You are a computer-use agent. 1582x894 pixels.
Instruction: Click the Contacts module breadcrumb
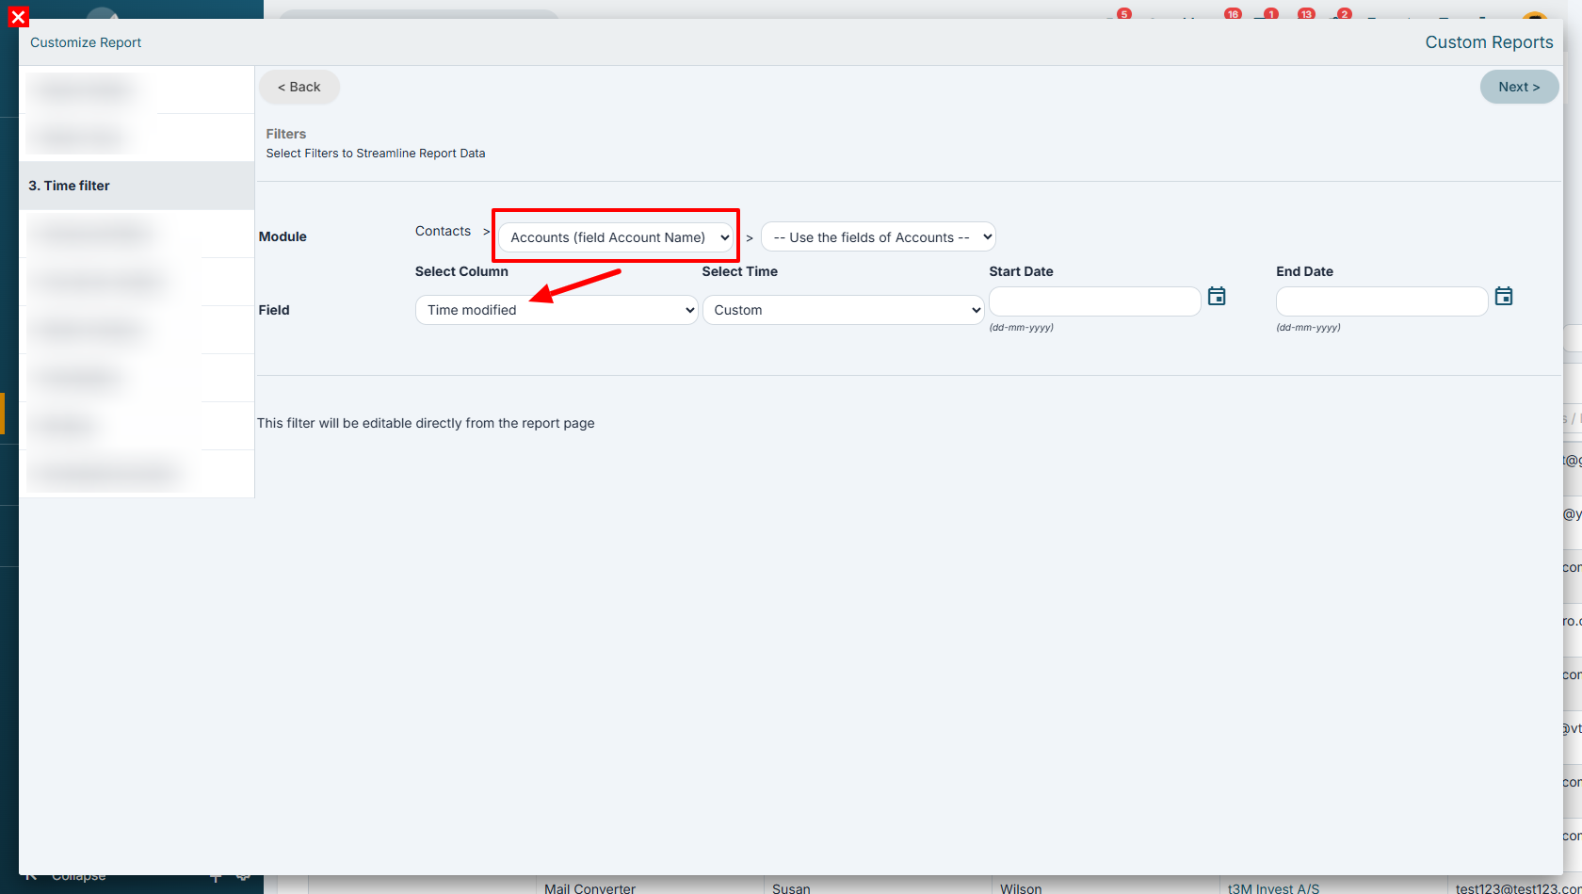[443, 231]
